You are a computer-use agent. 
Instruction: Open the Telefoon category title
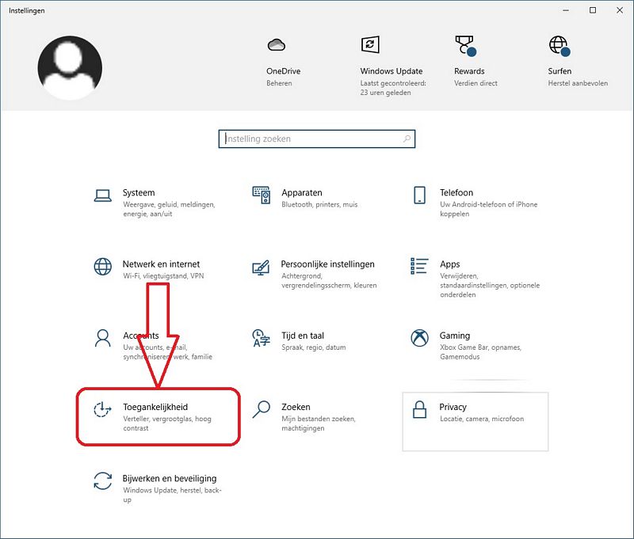point(456,192)
